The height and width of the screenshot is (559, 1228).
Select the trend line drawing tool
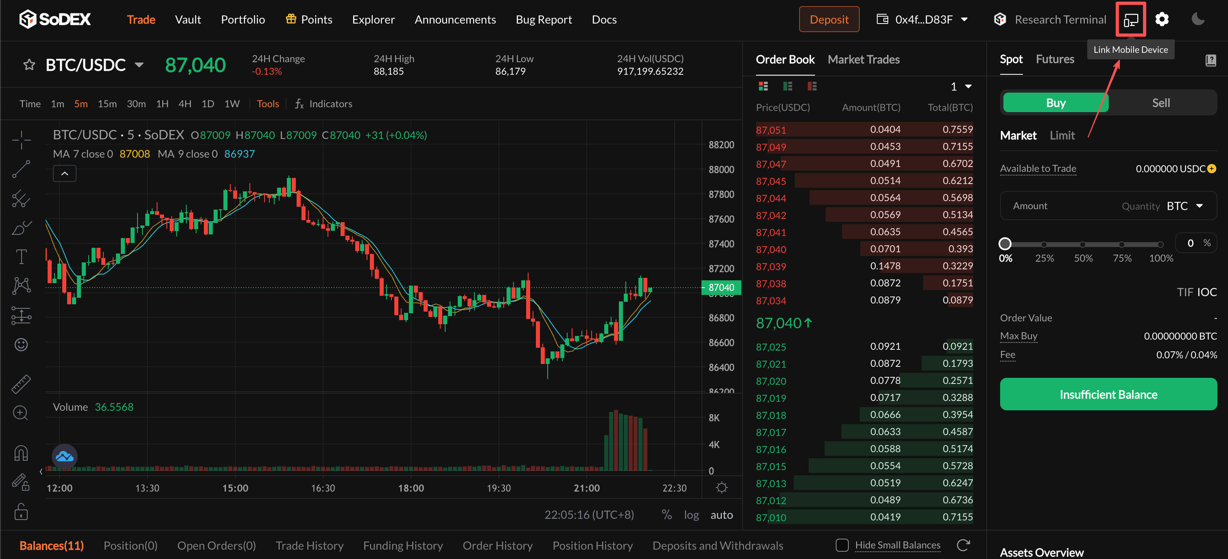[x=21, y=169]
